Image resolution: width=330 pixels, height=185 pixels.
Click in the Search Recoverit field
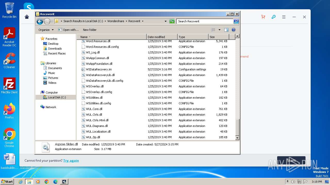(205, 21)
